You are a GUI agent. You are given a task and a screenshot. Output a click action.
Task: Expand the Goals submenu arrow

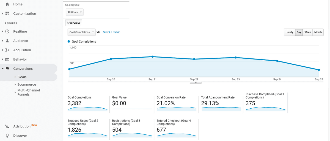click(x=15, y=77)
